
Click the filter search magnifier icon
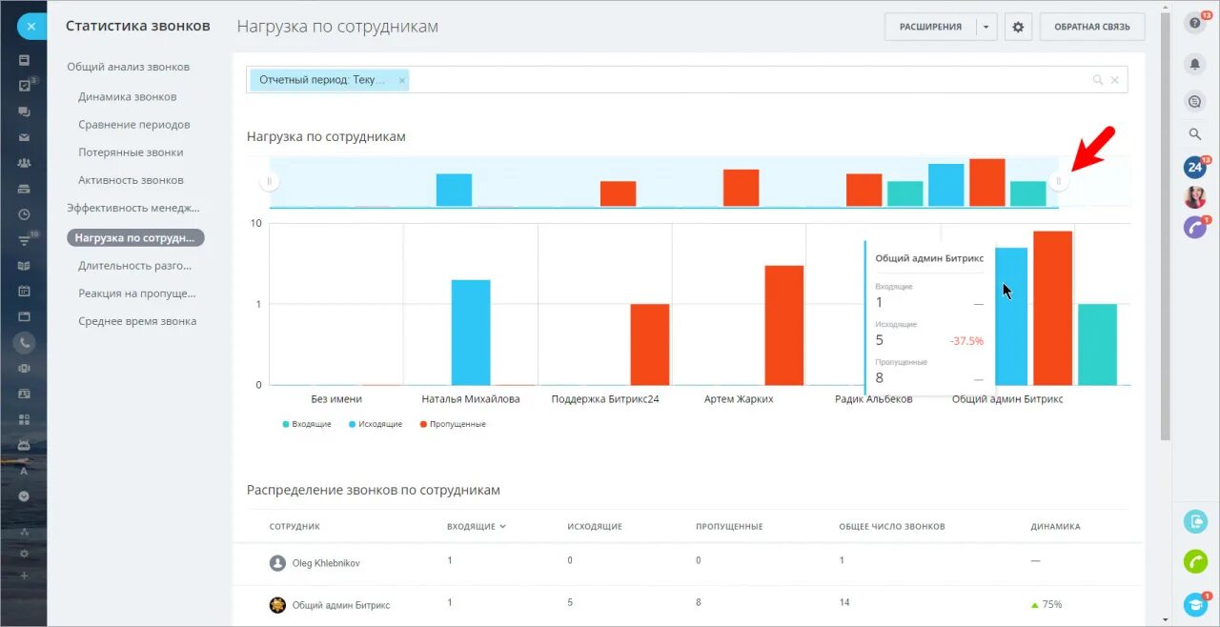[1098, 80]
